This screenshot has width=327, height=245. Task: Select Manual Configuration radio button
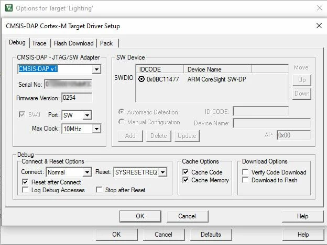pyautogui.click(x=121, y=122)
